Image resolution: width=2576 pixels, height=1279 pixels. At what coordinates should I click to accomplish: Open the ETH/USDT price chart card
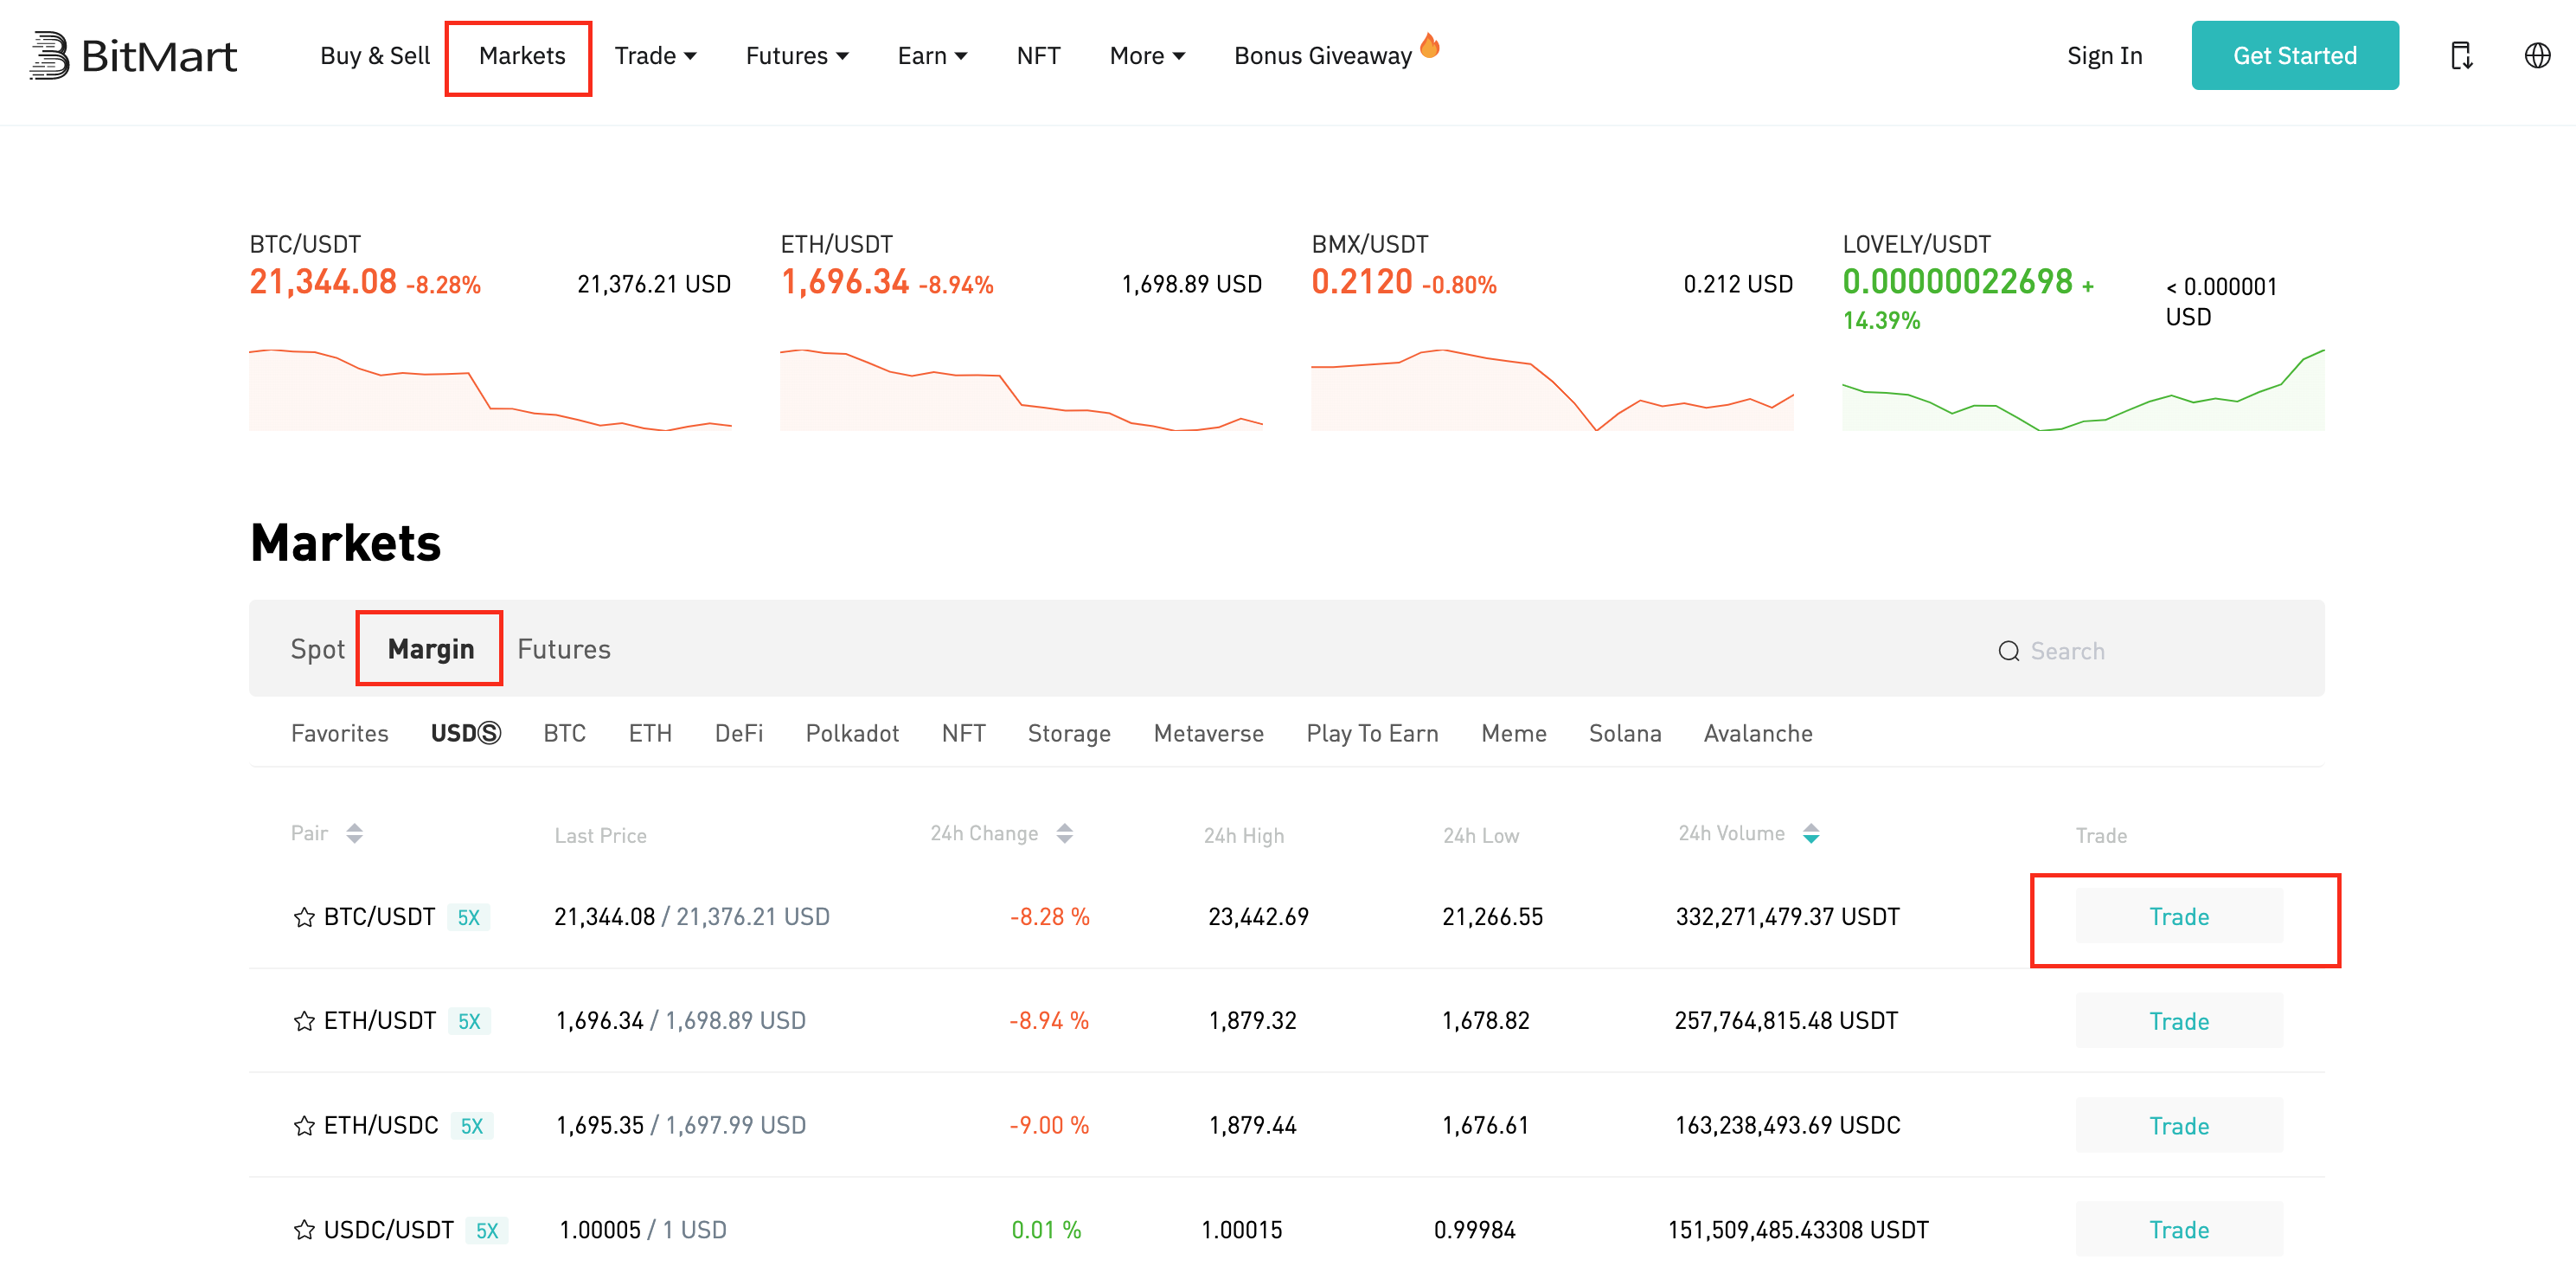coord(1021,331)
